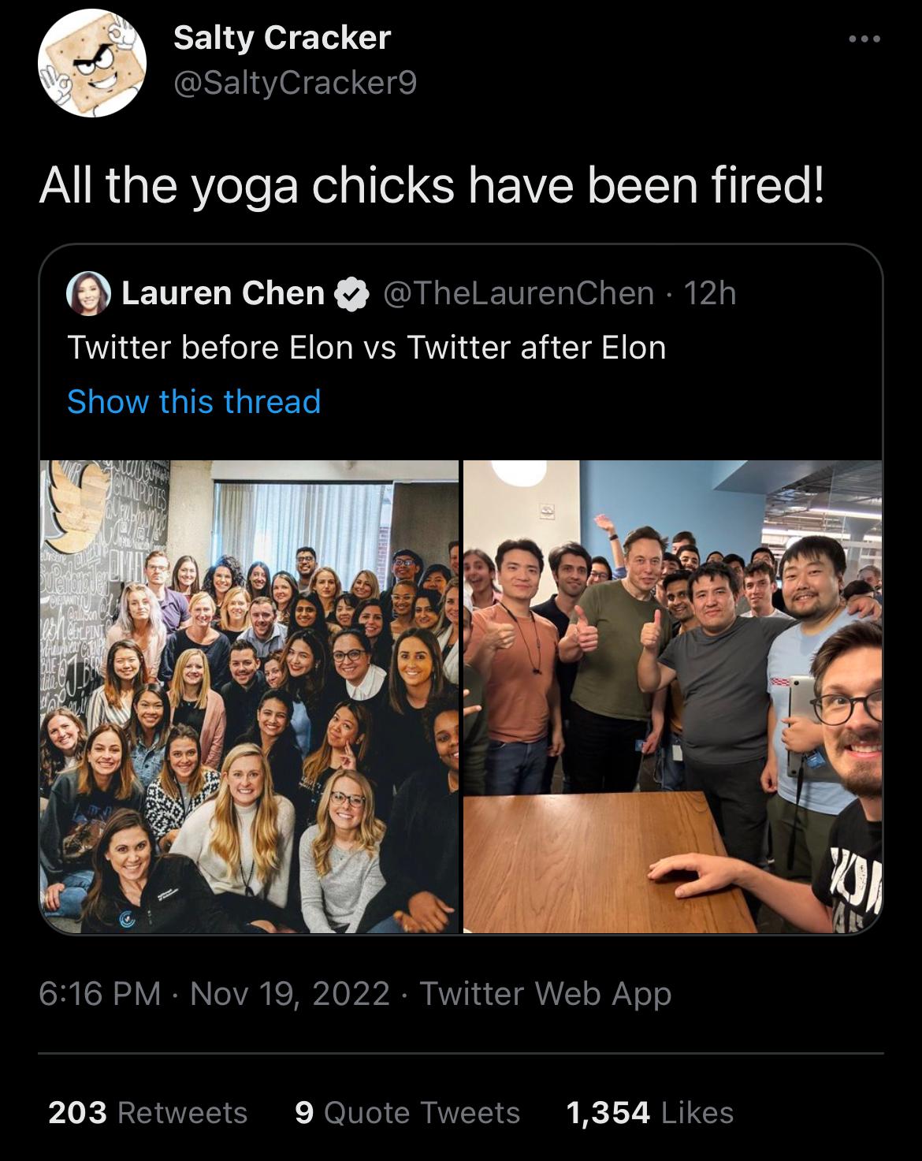Open the three-dot more options menu
Image resolution: width=922 pixels, height=1161 pixels.
(x=864, y=39)
